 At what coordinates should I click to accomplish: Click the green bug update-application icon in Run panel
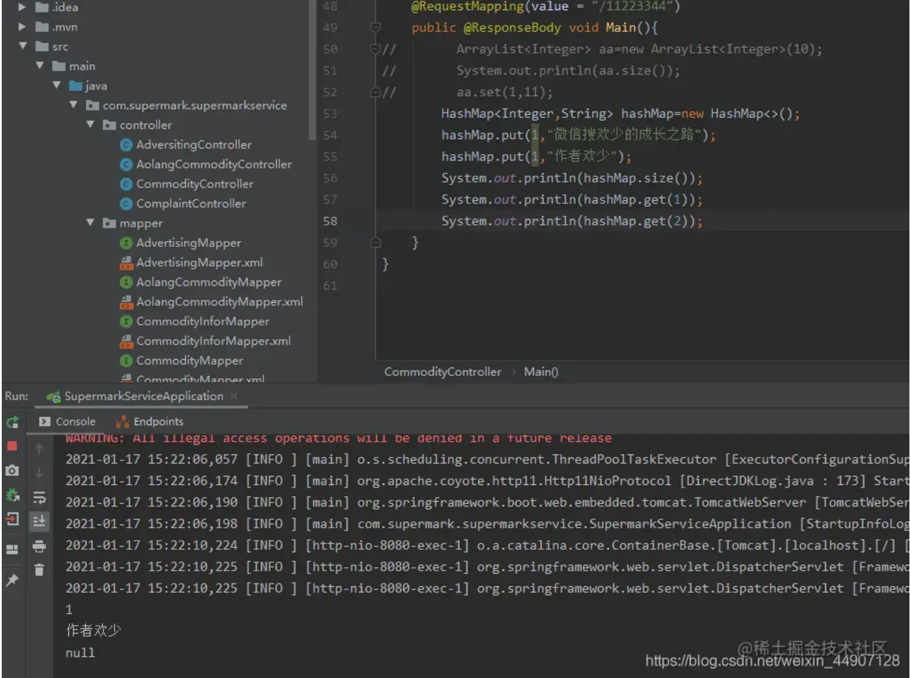point(12,496)
